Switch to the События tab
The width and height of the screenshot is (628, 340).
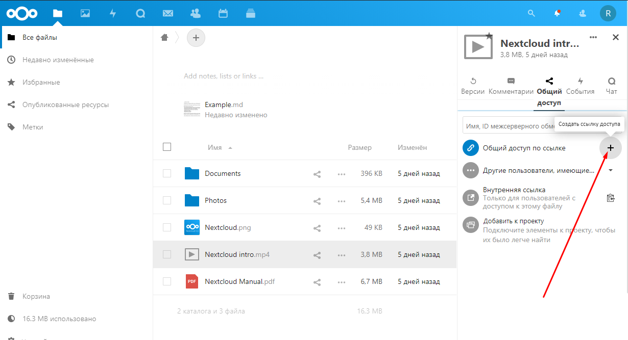pos(580,86)
